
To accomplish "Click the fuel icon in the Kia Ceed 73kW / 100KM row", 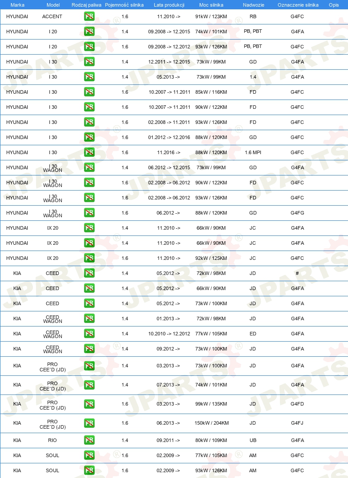I will point(89,303).
